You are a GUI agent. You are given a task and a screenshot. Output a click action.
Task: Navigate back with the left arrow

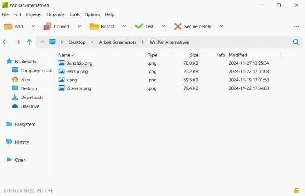pos(6,42)
